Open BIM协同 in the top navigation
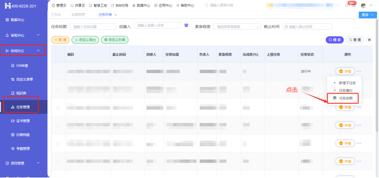This screenshot has width=379, height=178. 119,5
